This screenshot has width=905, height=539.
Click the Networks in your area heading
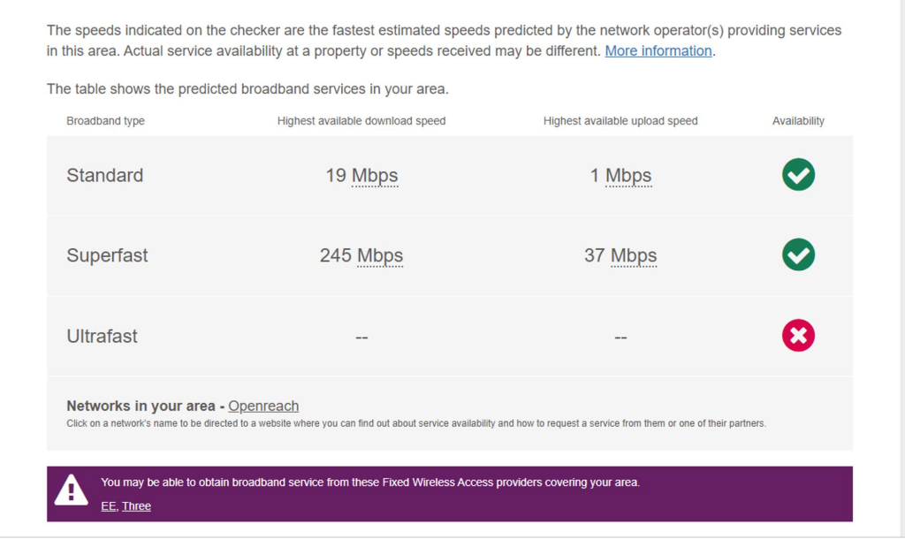pyautogui.click(x=141, y=406)
